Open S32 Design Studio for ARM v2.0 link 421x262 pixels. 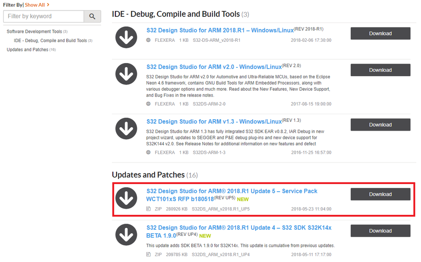point(214,67)
